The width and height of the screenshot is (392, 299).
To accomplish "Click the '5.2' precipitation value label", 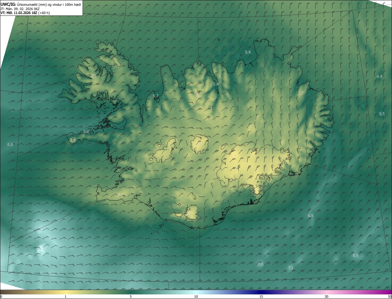I will point(156,96).
